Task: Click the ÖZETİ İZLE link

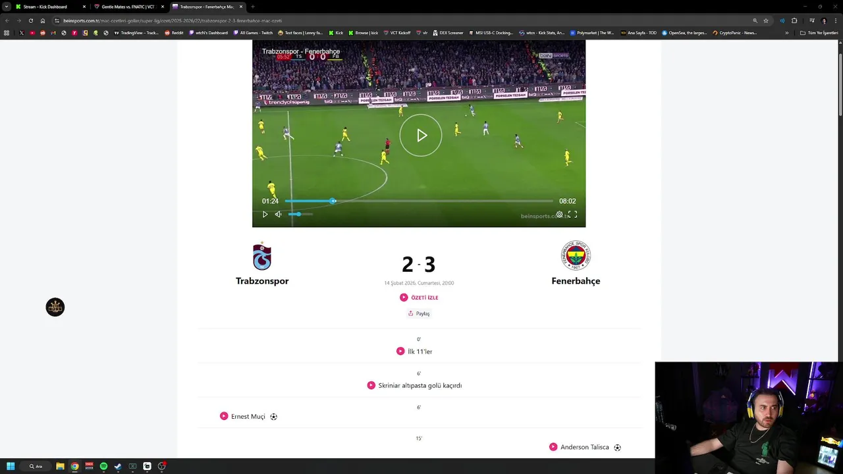Action: [x=419, y=298]
